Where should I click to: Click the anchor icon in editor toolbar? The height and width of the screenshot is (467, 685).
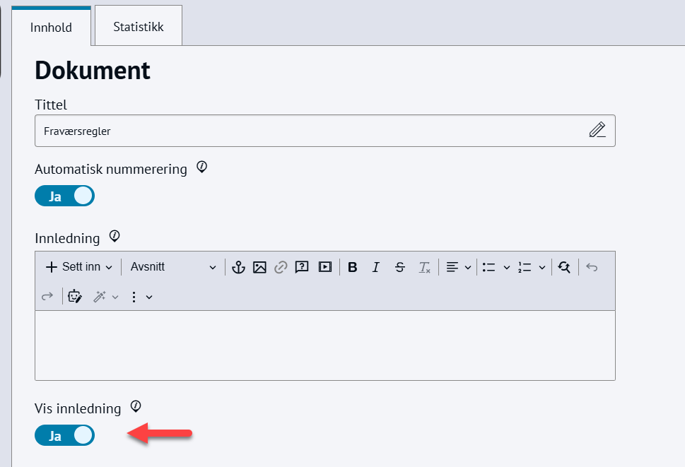coord(238,267)
